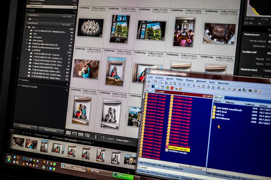
Task: Click the red stop icon in Salamander toolbar
Action: pyautogui.click(x=148, y=86)
